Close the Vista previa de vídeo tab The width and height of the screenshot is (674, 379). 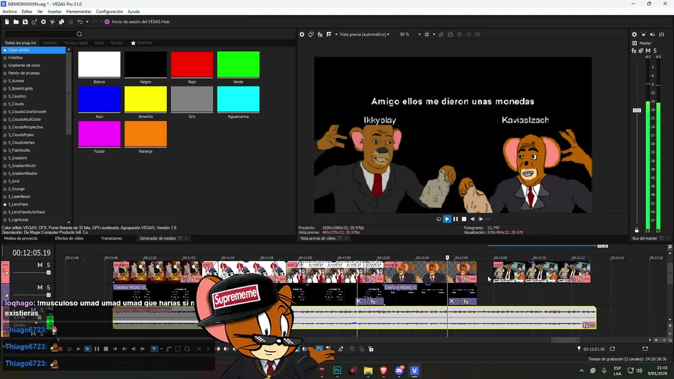[346, 238]
